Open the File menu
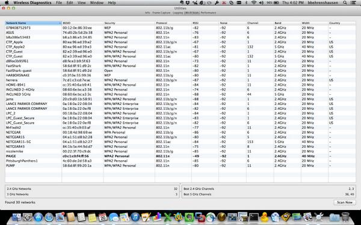The height and width of the screenshot is (225, 361). coord(59,3)
